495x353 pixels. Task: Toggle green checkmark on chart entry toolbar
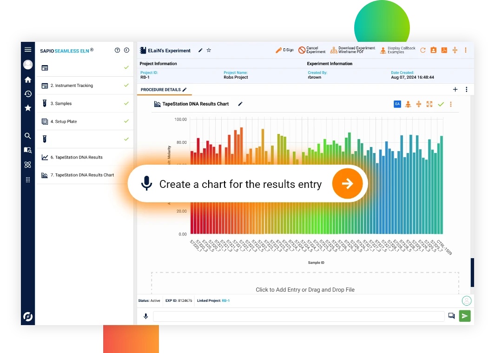coord(441,104)
